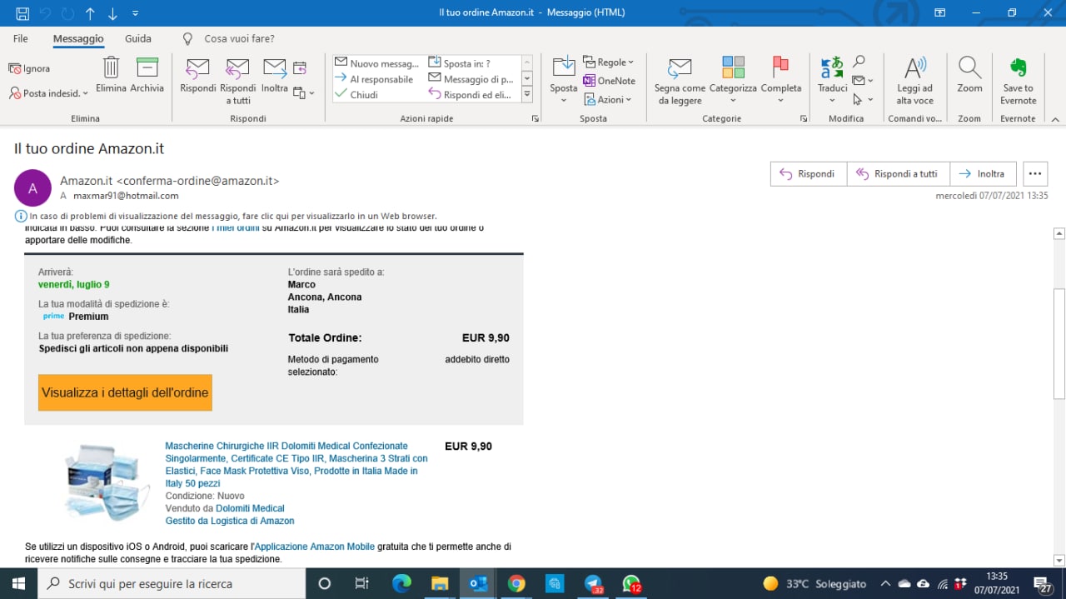Click the Categorizza color squares
The image size is (1066, 599).
coord(733,70)
